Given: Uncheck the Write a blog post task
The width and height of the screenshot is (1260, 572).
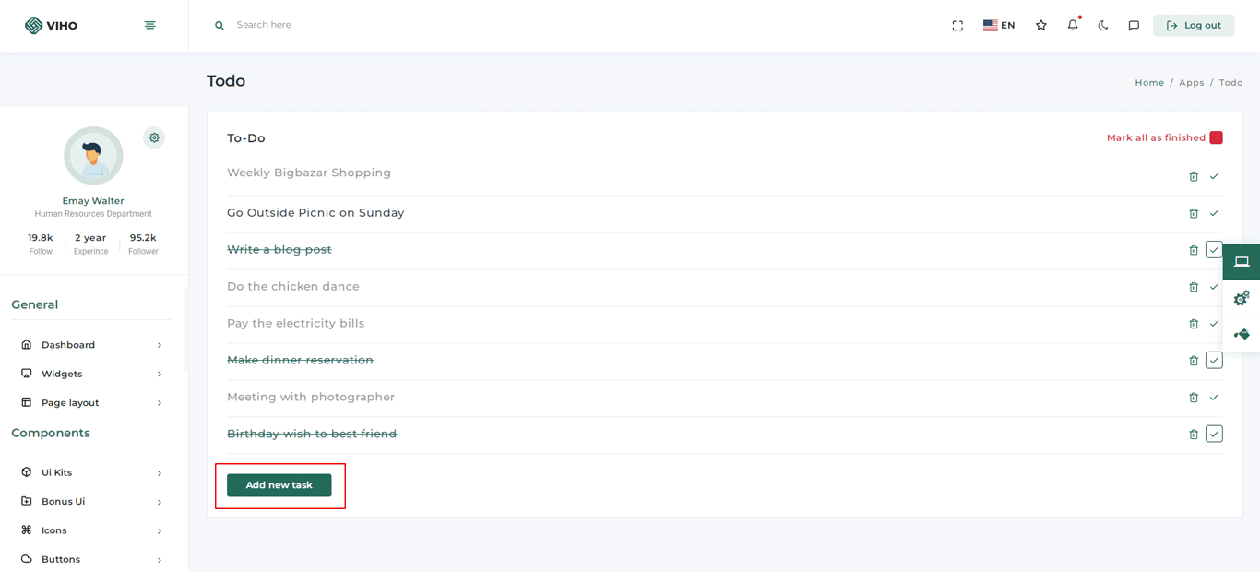Looking at the screenshot, I should [1214, 250].
